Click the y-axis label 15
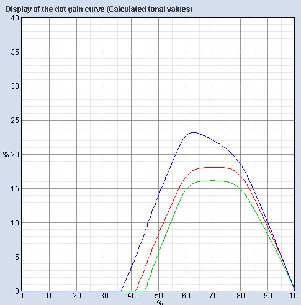The width and height of the screenshot is (301, 305). [x=15, y=189]
